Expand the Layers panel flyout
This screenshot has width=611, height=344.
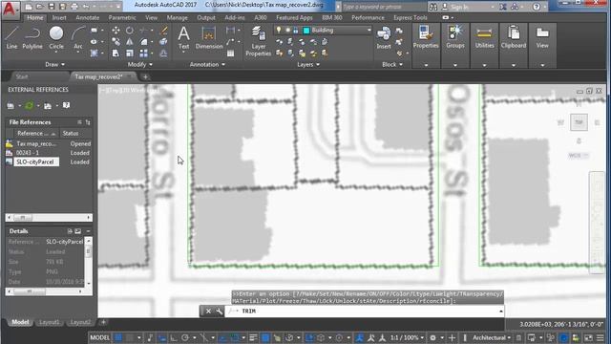[x=308, y=64]
